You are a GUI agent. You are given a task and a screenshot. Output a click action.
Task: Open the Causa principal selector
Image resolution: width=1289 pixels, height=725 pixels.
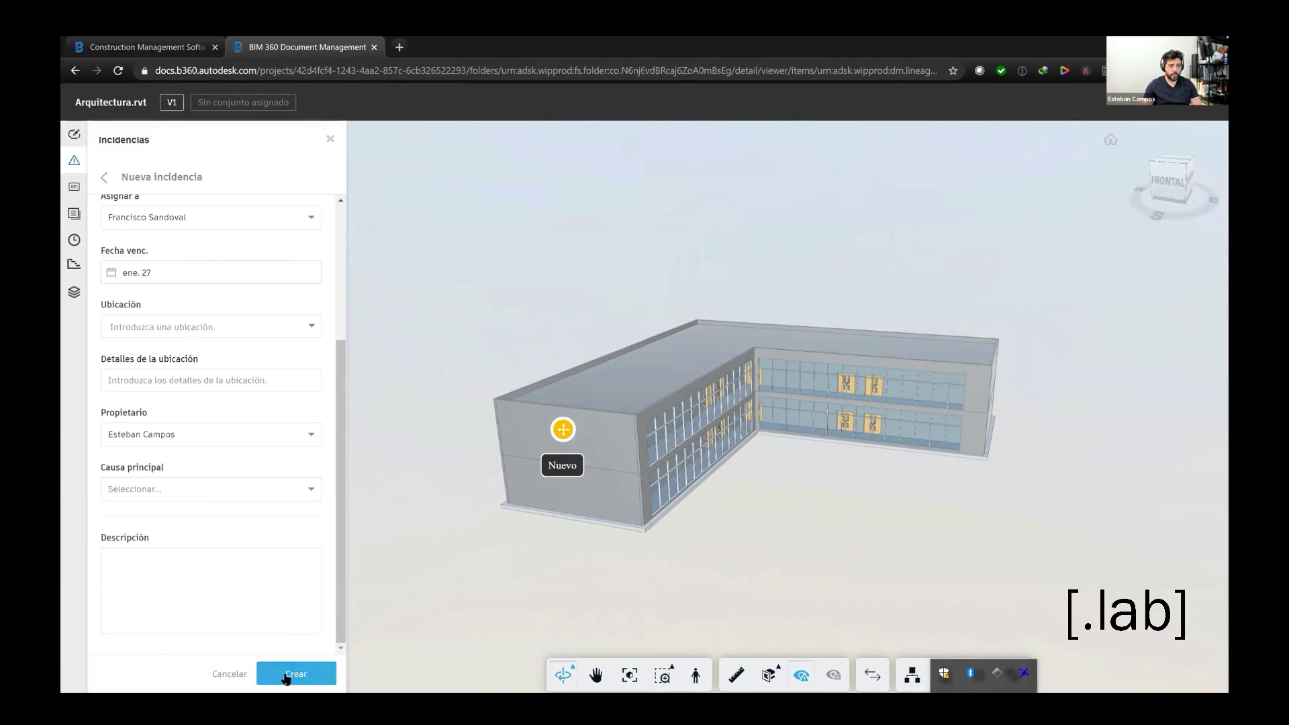point(211,489)
